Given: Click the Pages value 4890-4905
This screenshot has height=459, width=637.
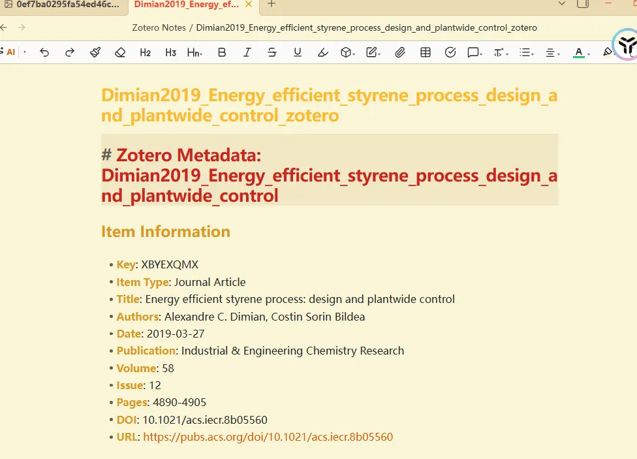Looking at the screenshot, I should pyautogui.click(x=179, y=402).
